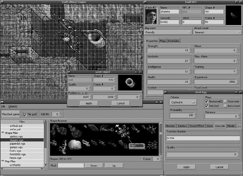Open the Criteria dropdown showing Cached in
This screenshot has height=176, width=243.
183,102
